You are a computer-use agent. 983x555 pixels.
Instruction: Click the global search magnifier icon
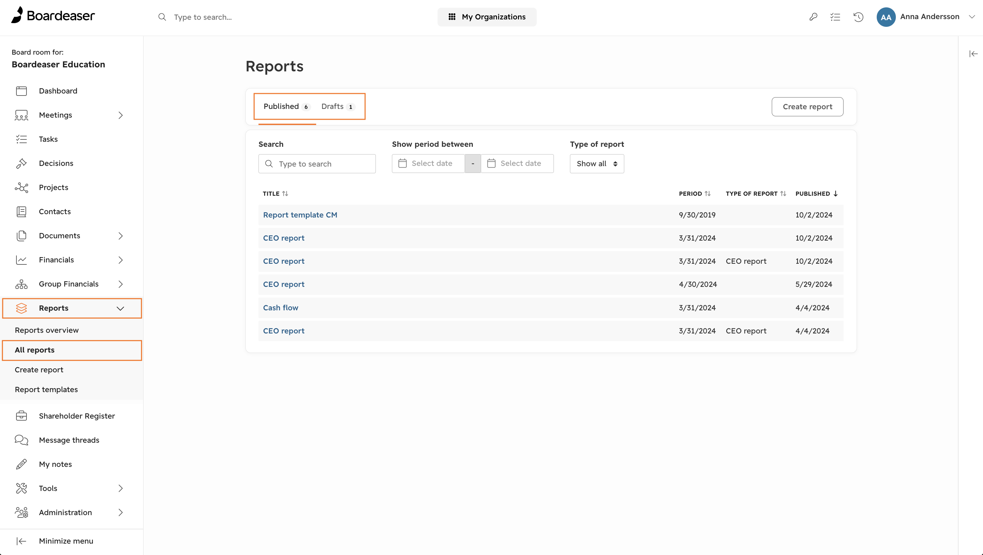coord(162,17)
